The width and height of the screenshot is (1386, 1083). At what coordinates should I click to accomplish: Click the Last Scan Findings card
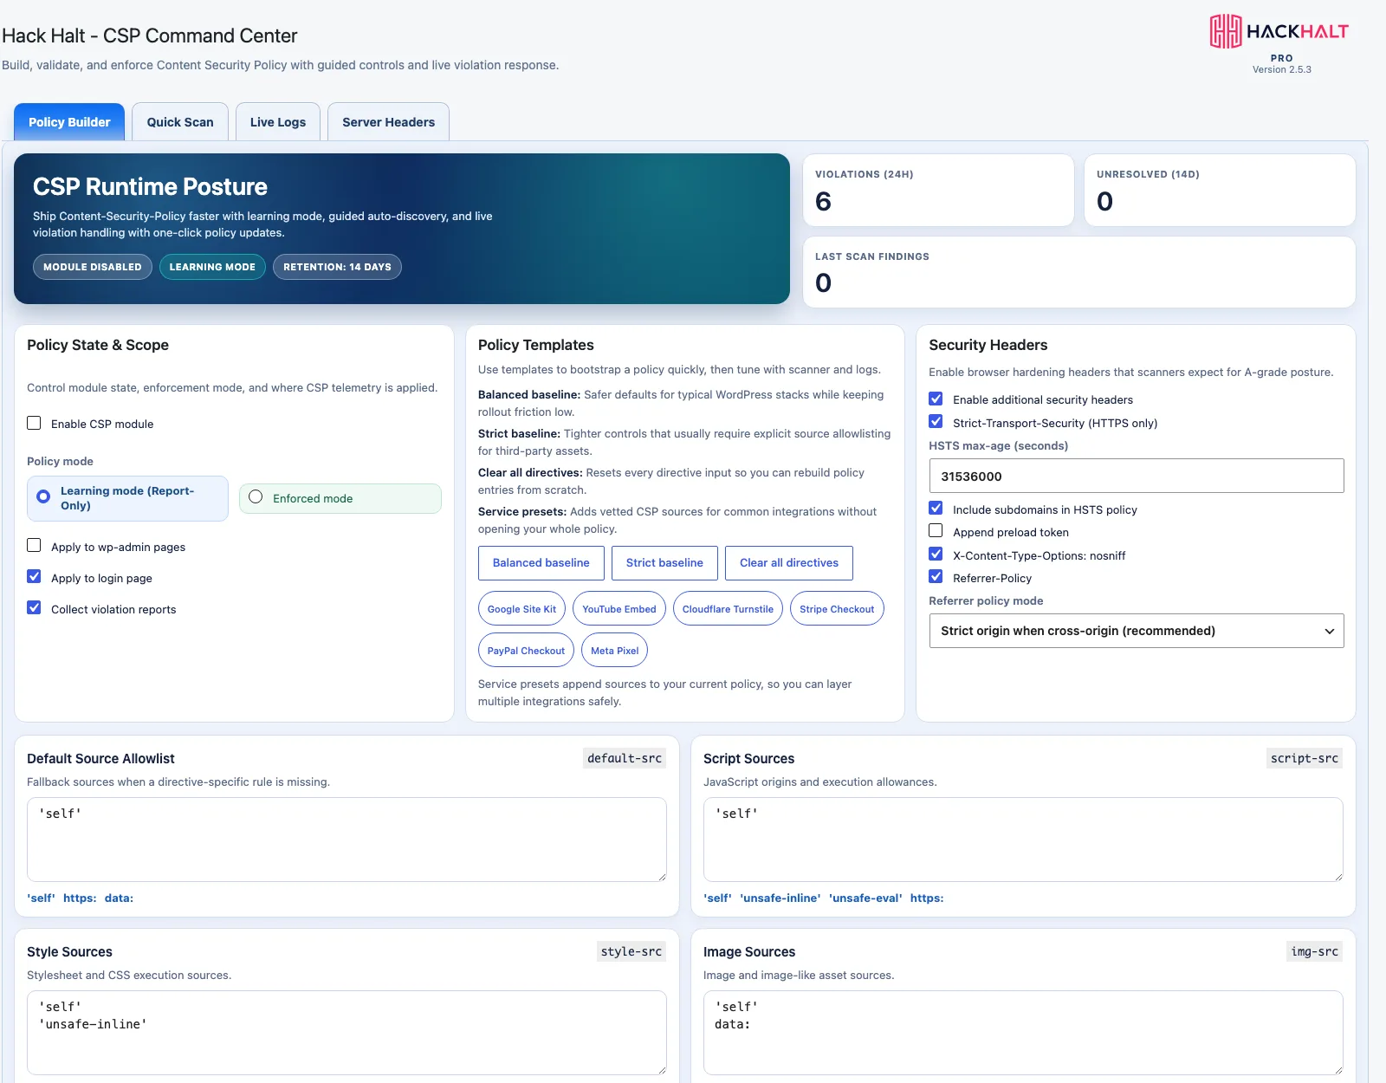[1079, 272]
